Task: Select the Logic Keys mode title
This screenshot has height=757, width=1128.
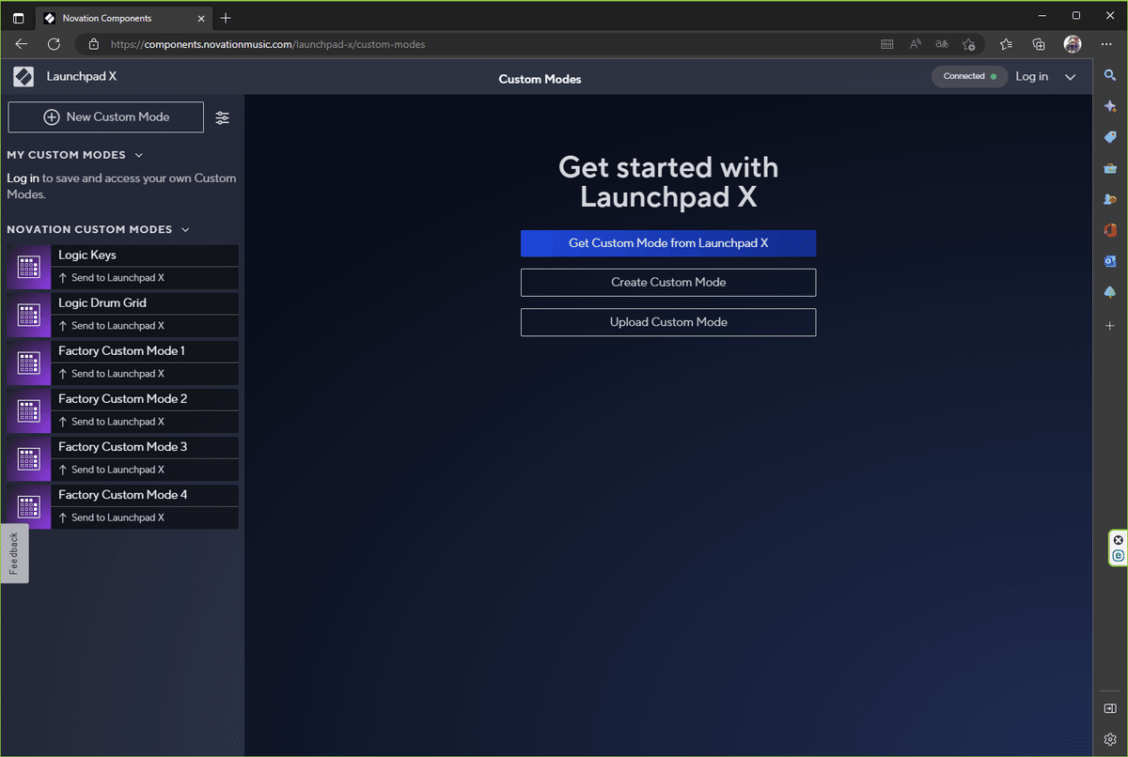Action: tap(87, 255)
